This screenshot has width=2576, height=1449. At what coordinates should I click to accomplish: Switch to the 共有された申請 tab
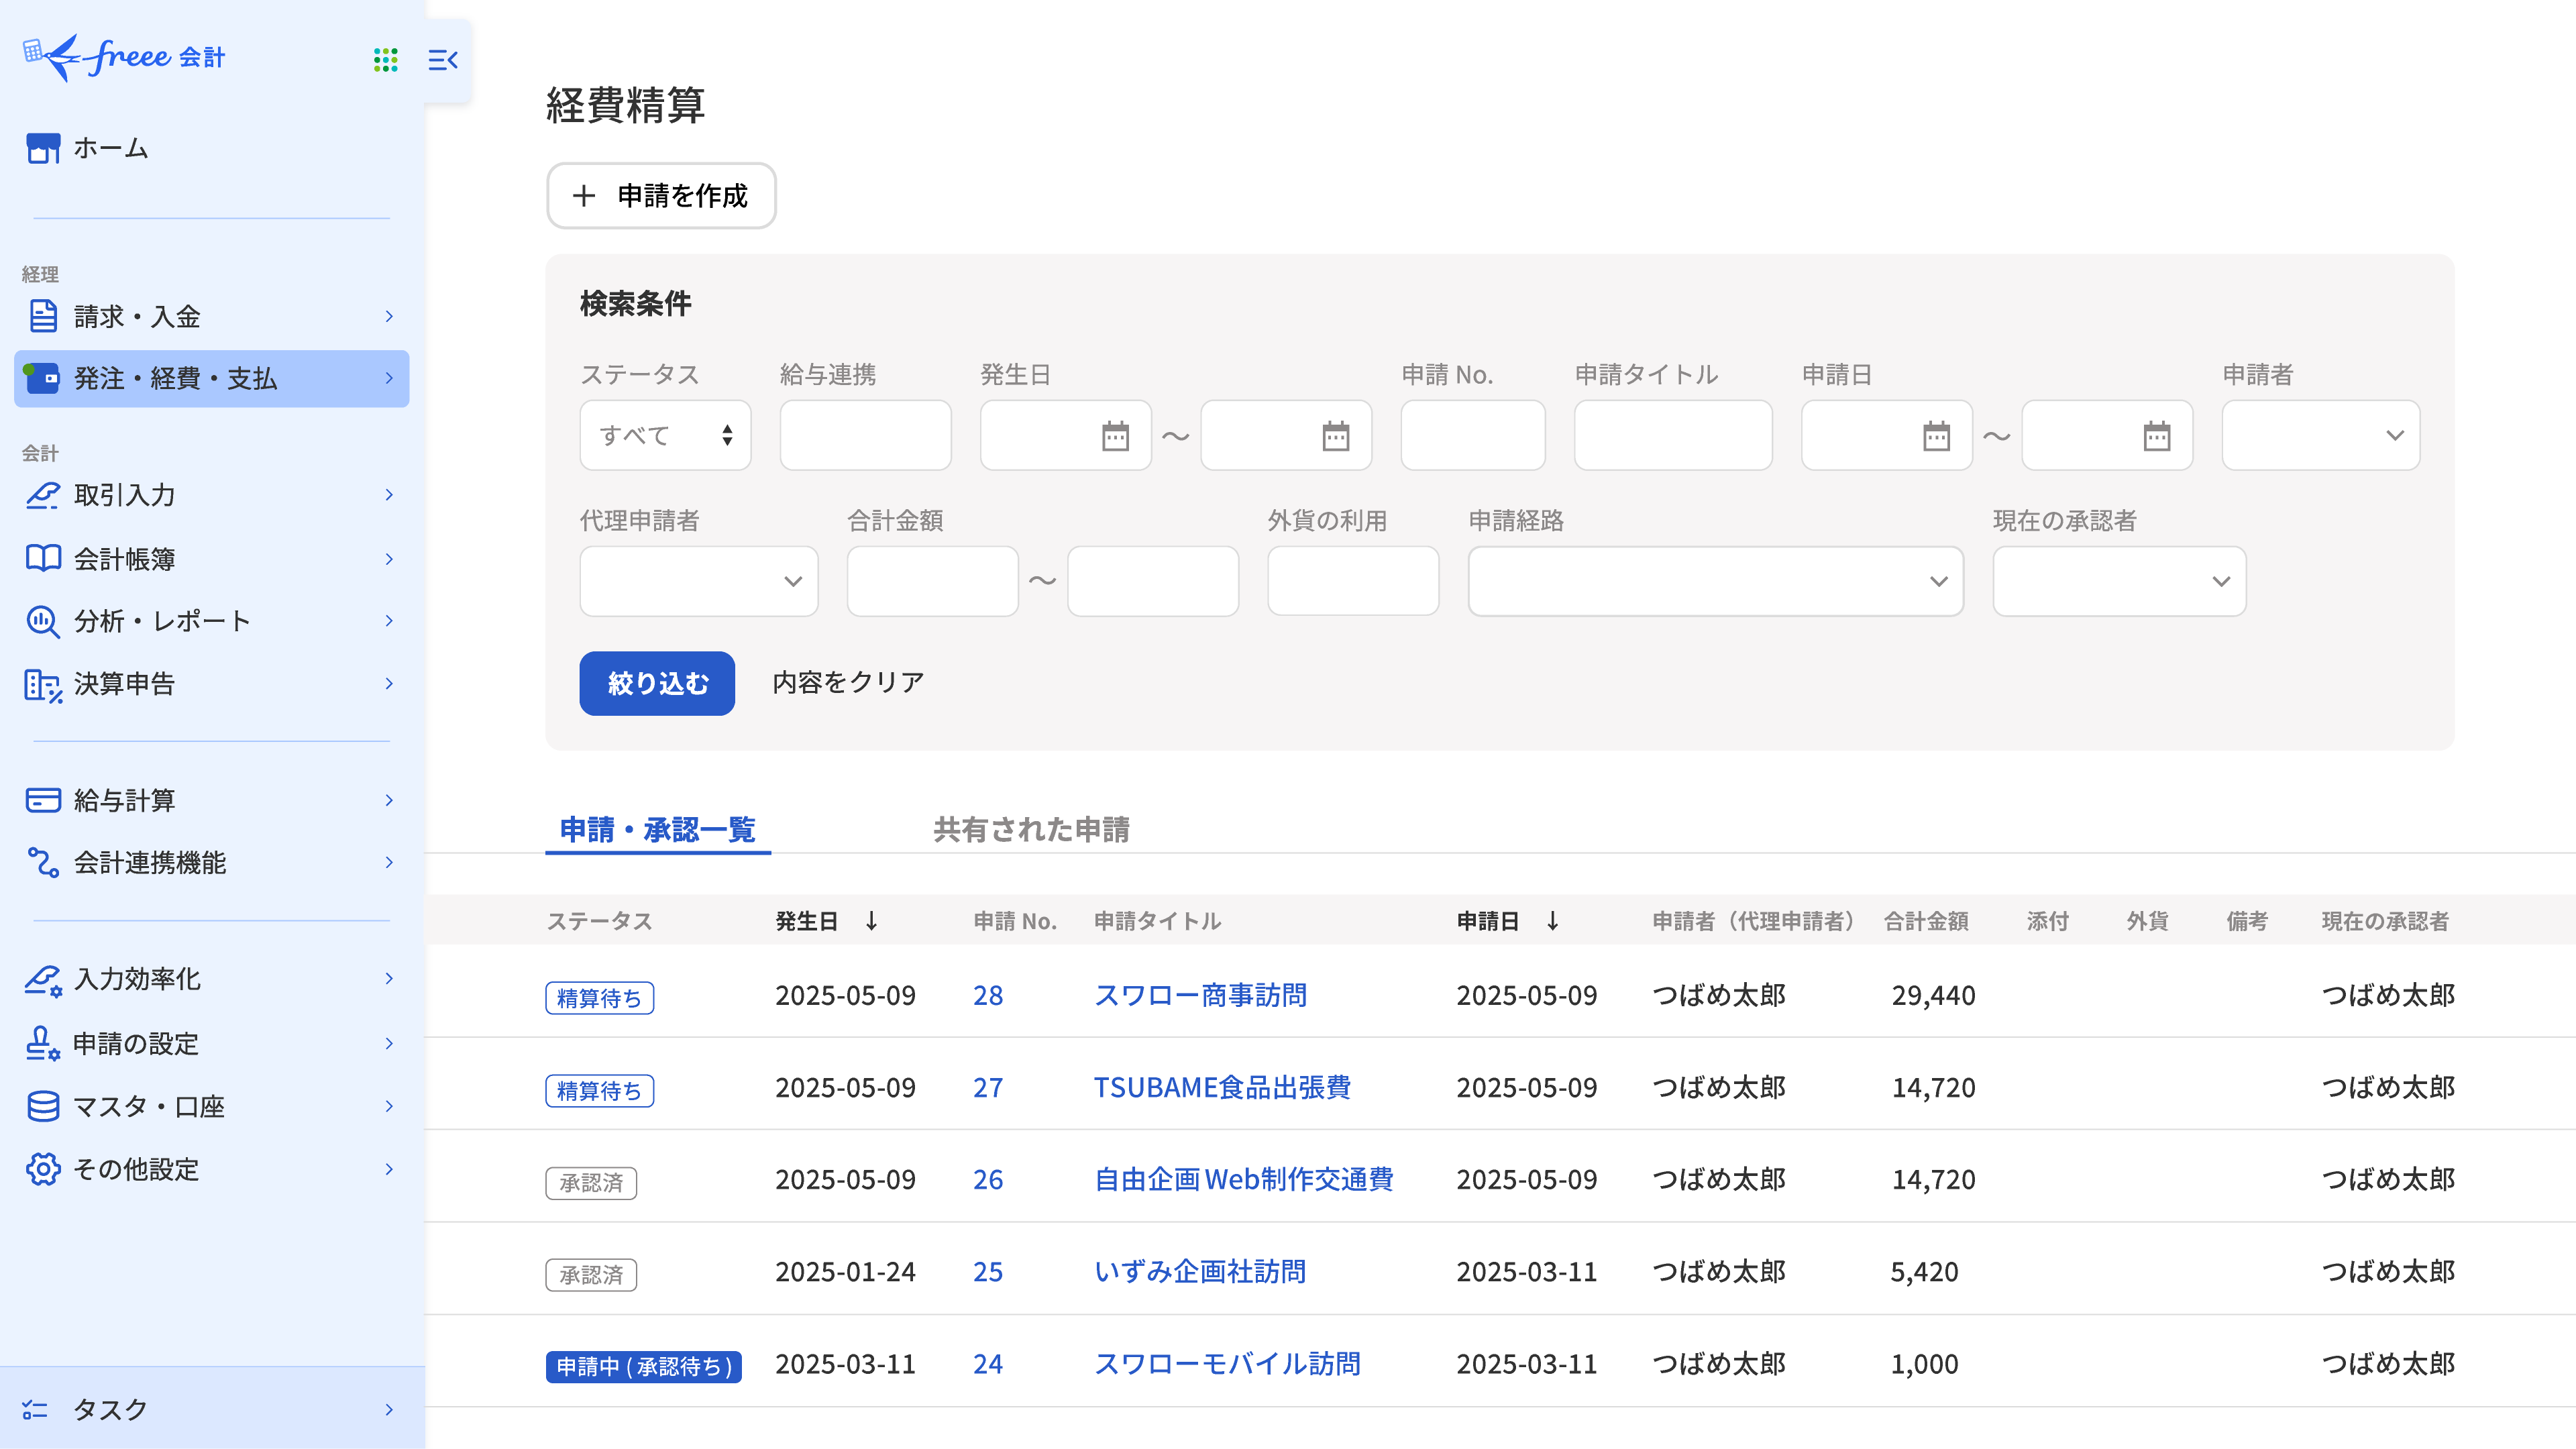pyautogui.click(x=1031, y=829)
